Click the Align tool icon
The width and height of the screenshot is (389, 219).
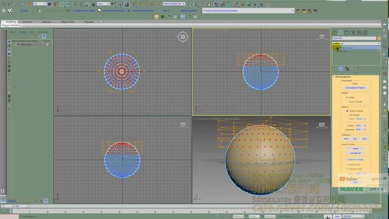(x=196, y=4)
